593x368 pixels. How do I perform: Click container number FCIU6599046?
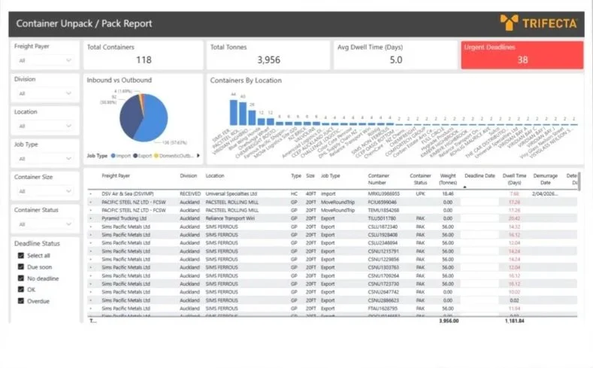click(x=382, y=202)
